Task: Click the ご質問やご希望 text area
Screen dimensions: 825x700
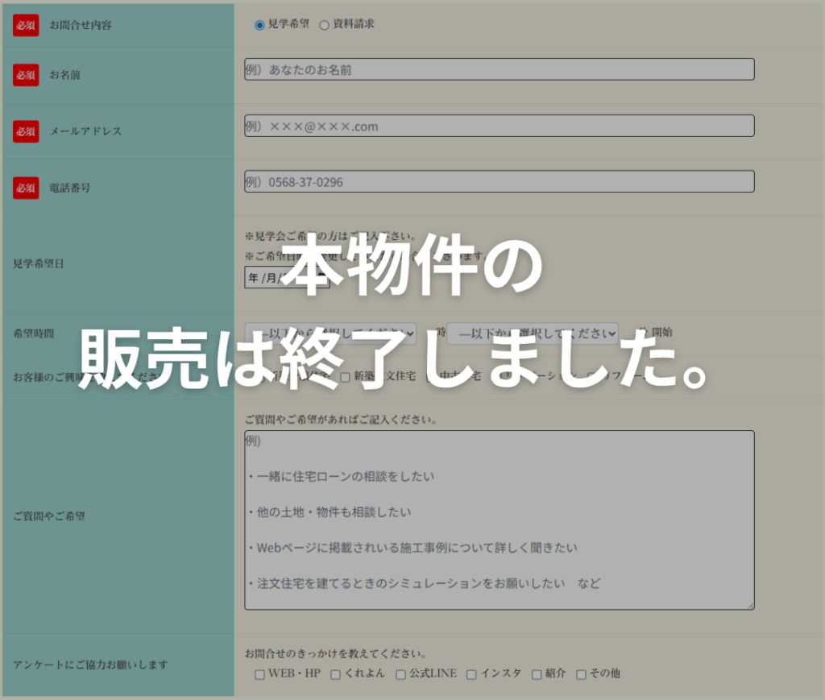Action: point(499,520)
